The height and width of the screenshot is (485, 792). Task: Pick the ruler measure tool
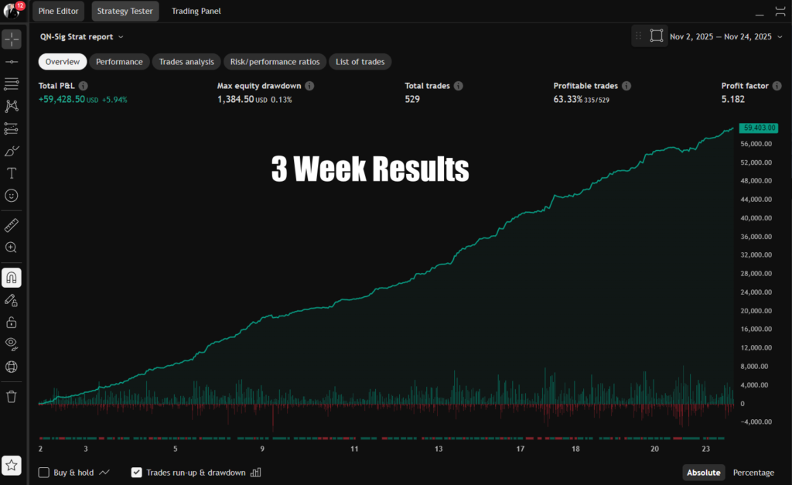(x=12, y=225)
